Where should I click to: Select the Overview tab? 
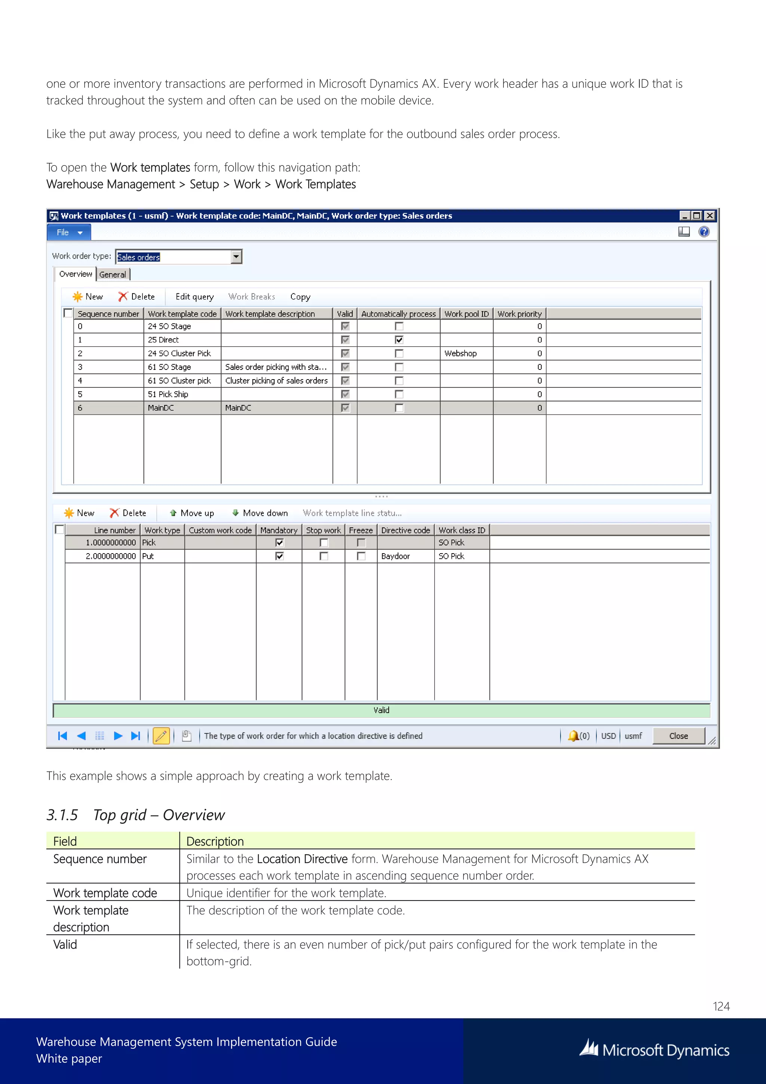click(76, 274)
